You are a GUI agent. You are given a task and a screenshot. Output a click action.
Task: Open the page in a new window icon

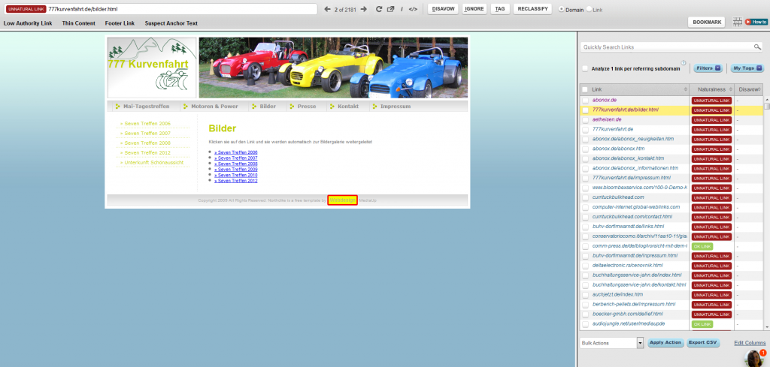click(390, 9)
